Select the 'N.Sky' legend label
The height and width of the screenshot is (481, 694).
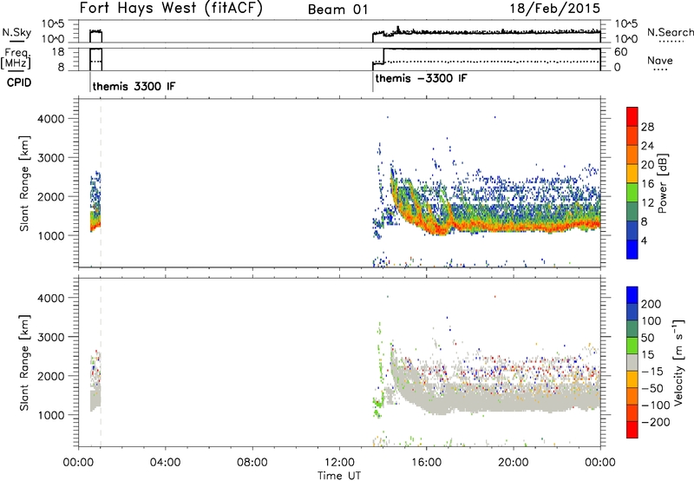coord(16,32)
